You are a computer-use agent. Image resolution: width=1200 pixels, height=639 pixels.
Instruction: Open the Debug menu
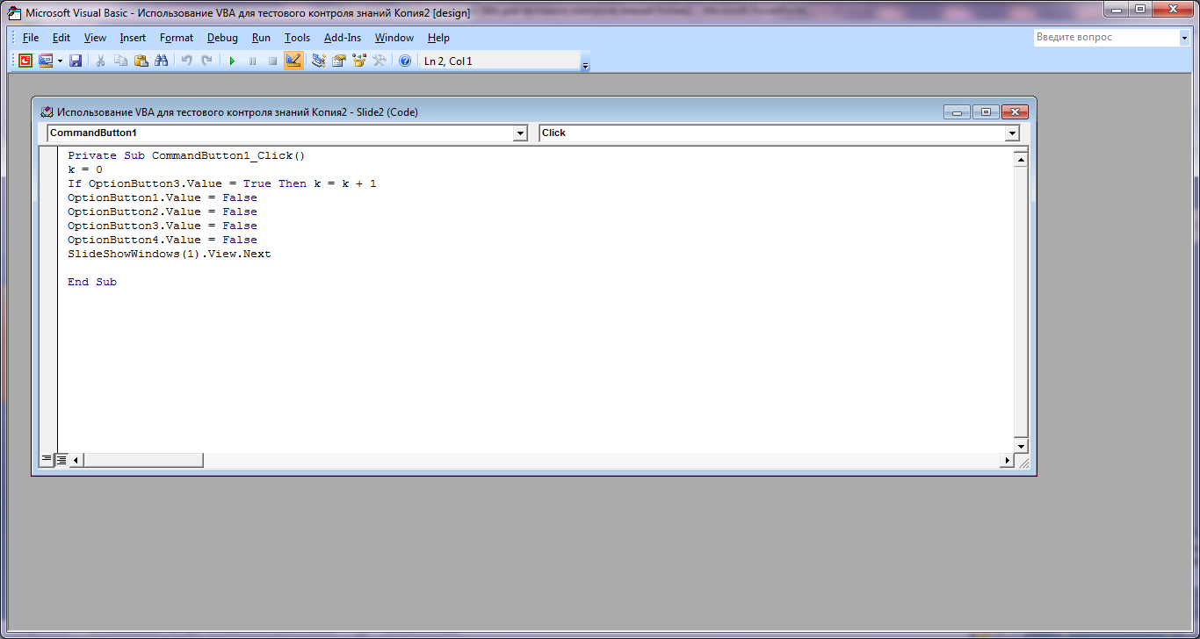click(x=223, y=38)
